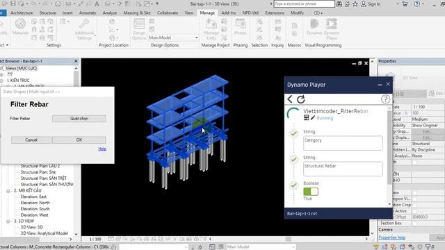Open Manage Links tool
The width and height of the screenshot is (445, 250).
tap(211, 29)
